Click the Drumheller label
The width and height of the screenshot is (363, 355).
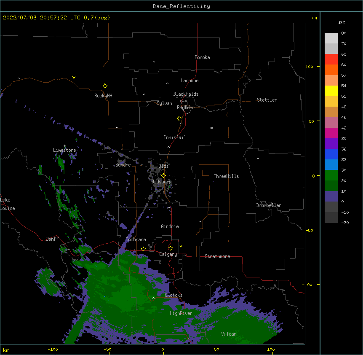tap(269, 205)
